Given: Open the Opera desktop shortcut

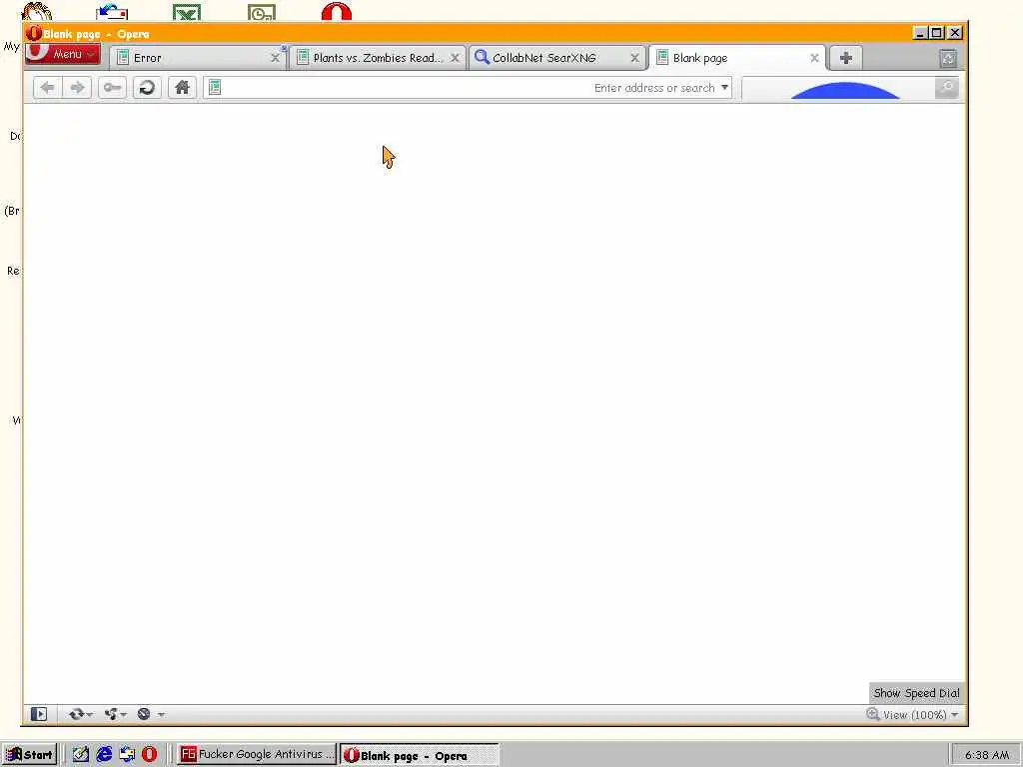Looking at the screenshot, I should coord(337,11).
